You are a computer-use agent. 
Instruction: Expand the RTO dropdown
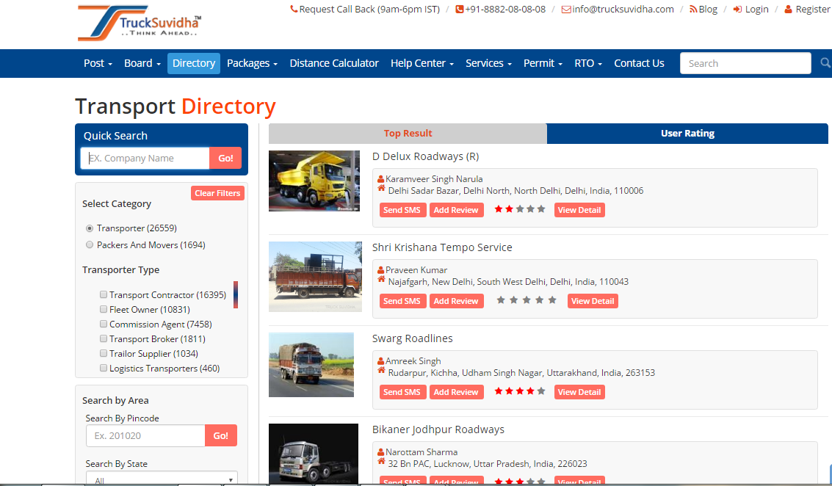(588, 63)
